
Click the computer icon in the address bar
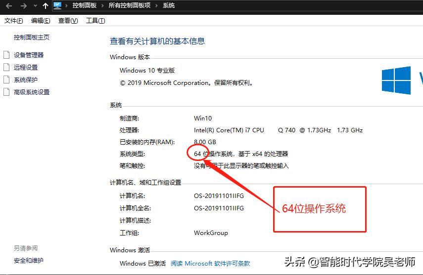pyautogui.click(x=57, y=5)
